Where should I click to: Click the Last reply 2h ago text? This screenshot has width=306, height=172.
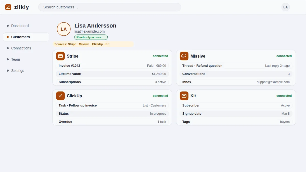tap(277, 66)
